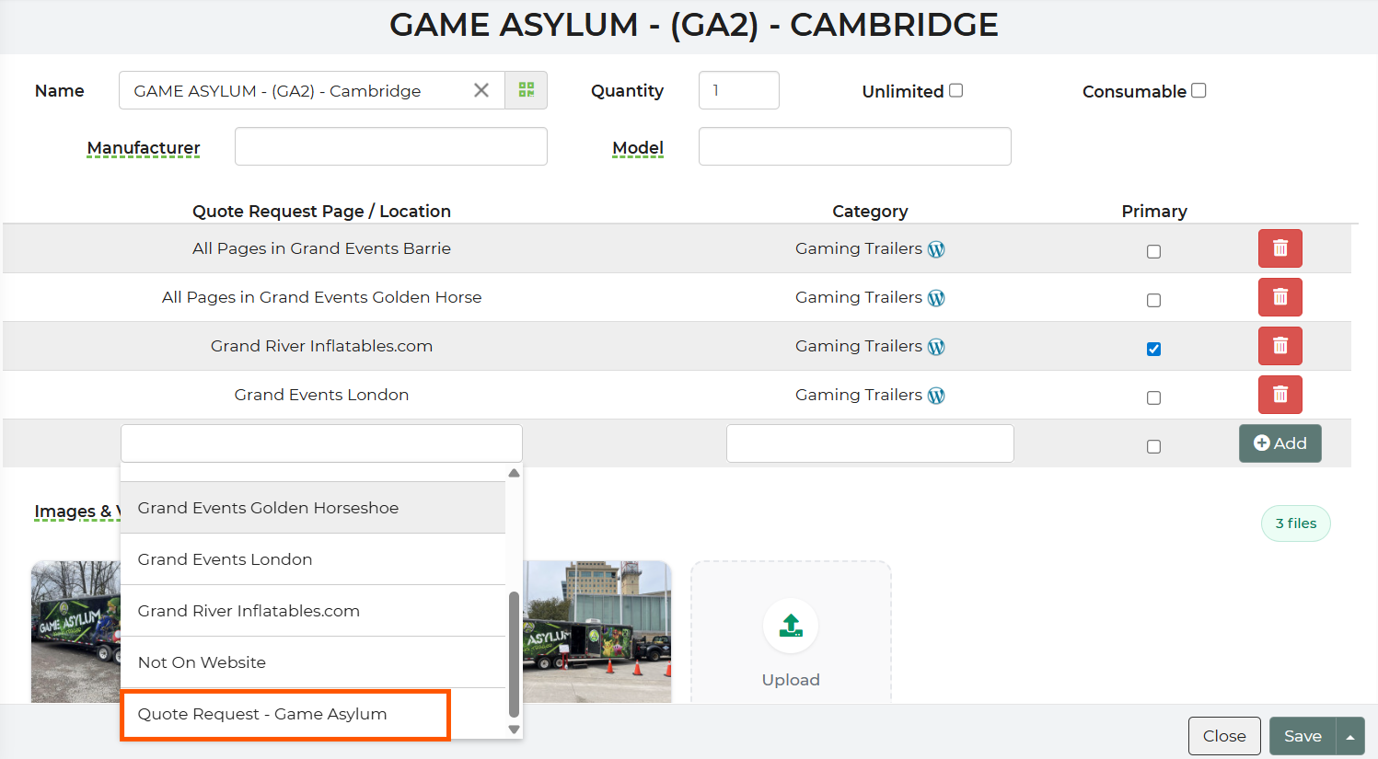This screenshot has height=759, width=1378.
Task: Pick Grand River Inflatables.com from dropdown list
Action: (313, 611)
